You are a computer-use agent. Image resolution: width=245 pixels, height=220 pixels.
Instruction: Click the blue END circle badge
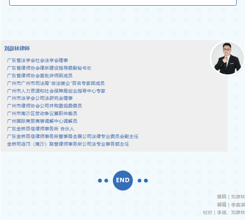coord(122,180)
